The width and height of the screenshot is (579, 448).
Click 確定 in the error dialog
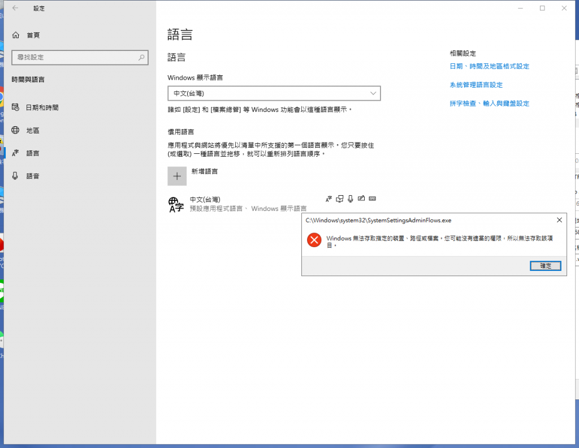point(546,266)
